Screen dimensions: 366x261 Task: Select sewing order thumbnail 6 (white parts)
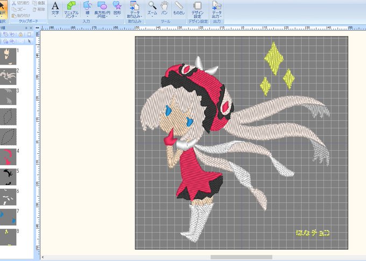8,197
